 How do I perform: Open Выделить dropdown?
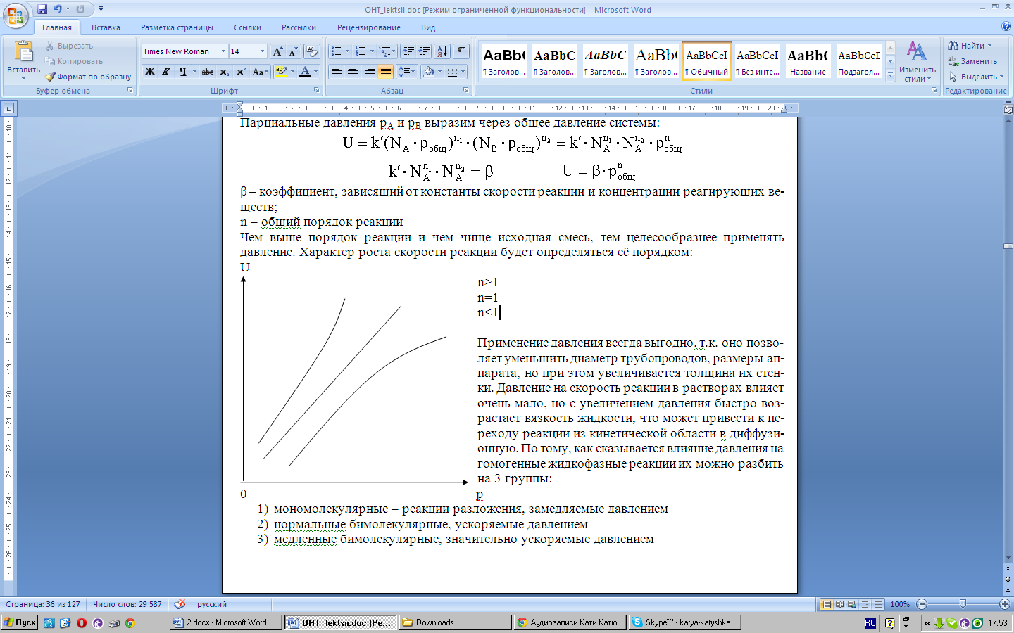[976, 77]
